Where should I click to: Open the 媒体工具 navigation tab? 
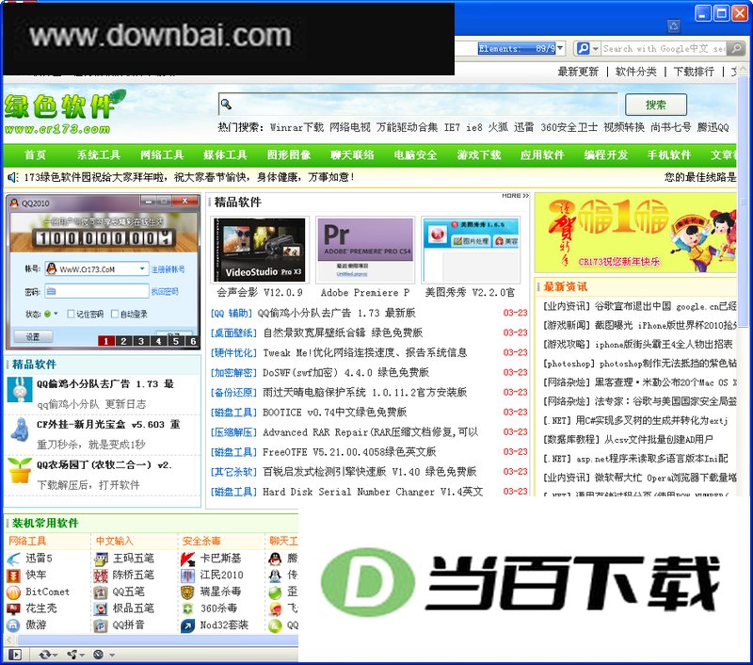click(225, 154)
